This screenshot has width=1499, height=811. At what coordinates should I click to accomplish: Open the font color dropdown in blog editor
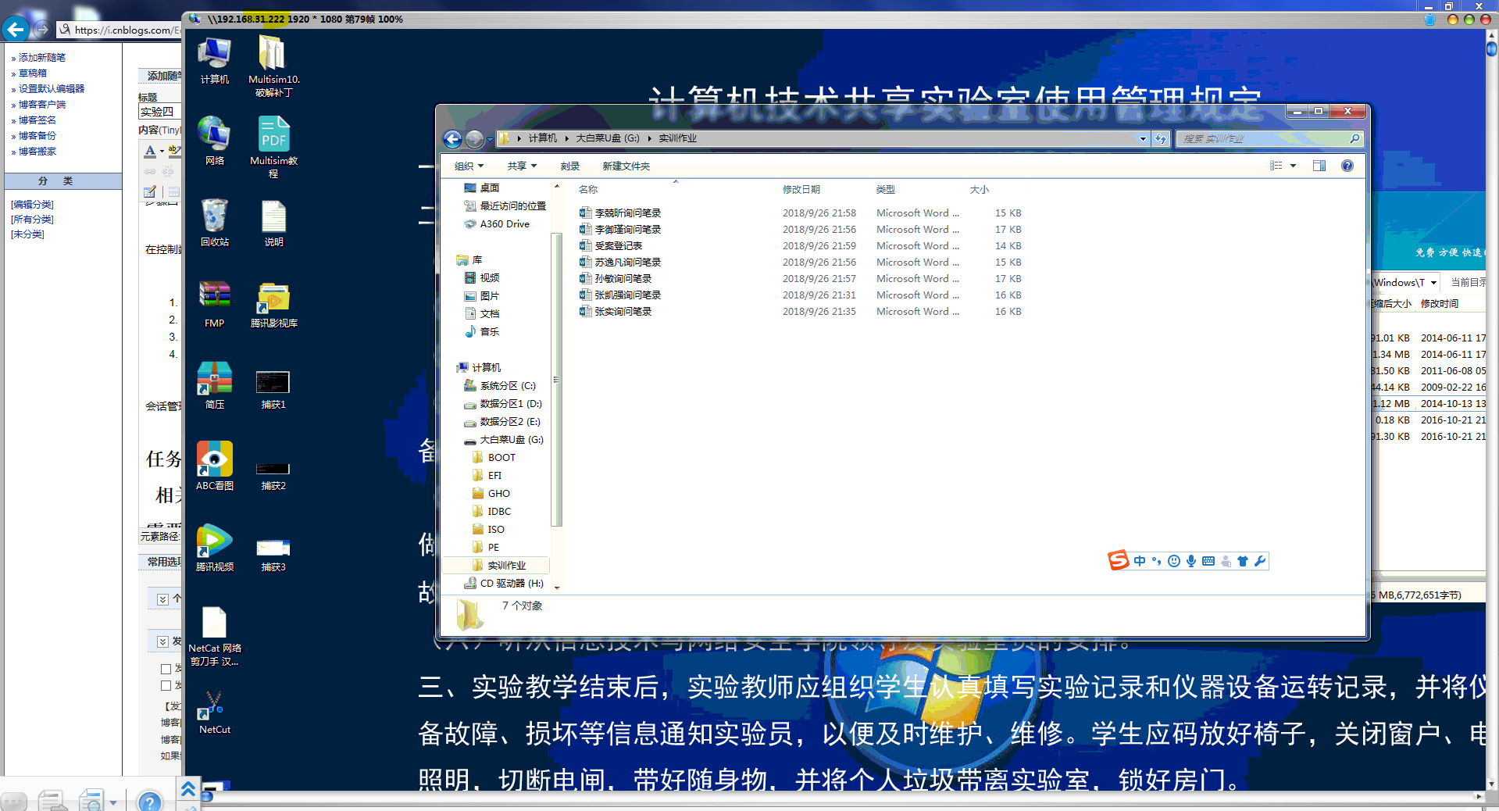pos(162,151)
